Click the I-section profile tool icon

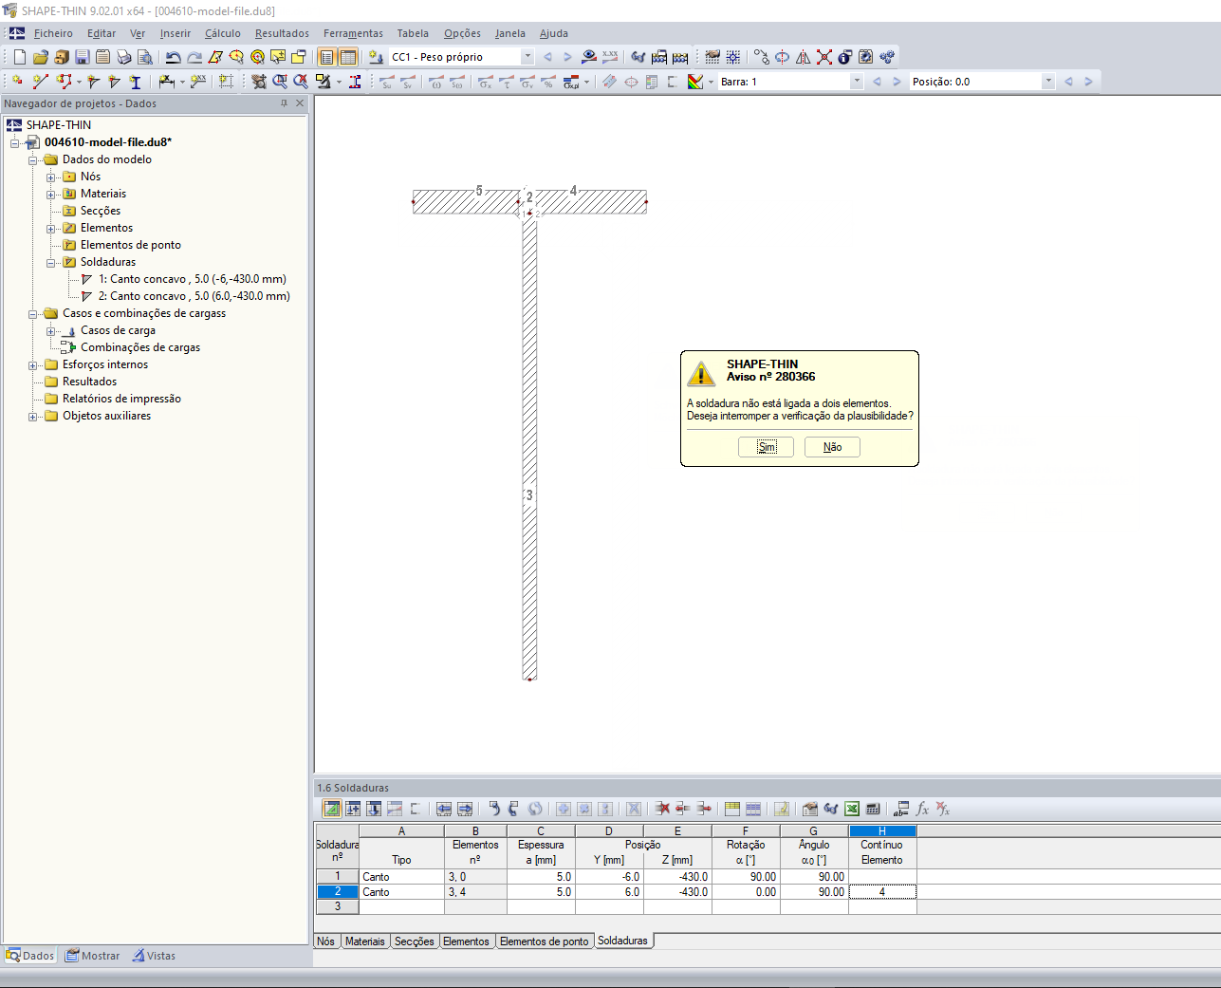[x=135, y=82]
